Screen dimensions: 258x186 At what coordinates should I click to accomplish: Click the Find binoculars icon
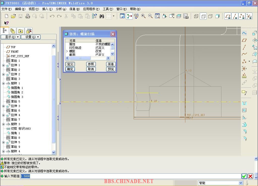click(x=102, y=16)
